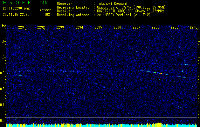Click time marker 2237

pyautogui.click(x=136, y=27)
